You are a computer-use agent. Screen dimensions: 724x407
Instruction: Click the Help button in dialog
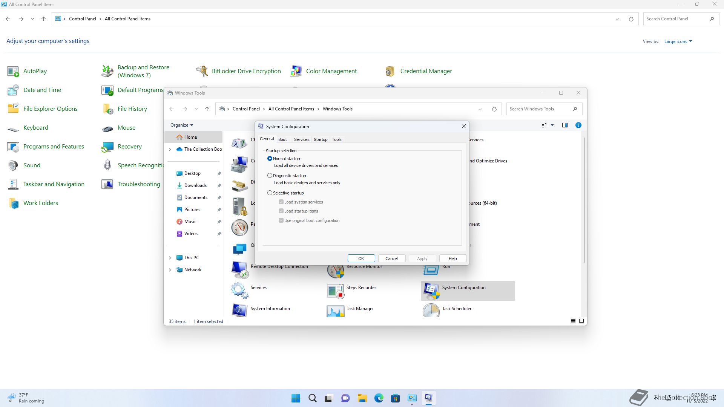(452, 259)
